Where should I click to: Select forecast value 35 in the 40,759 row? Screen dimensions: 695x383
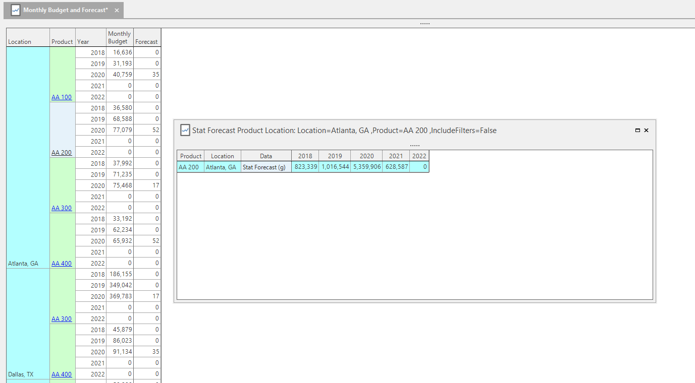[147, 75]
